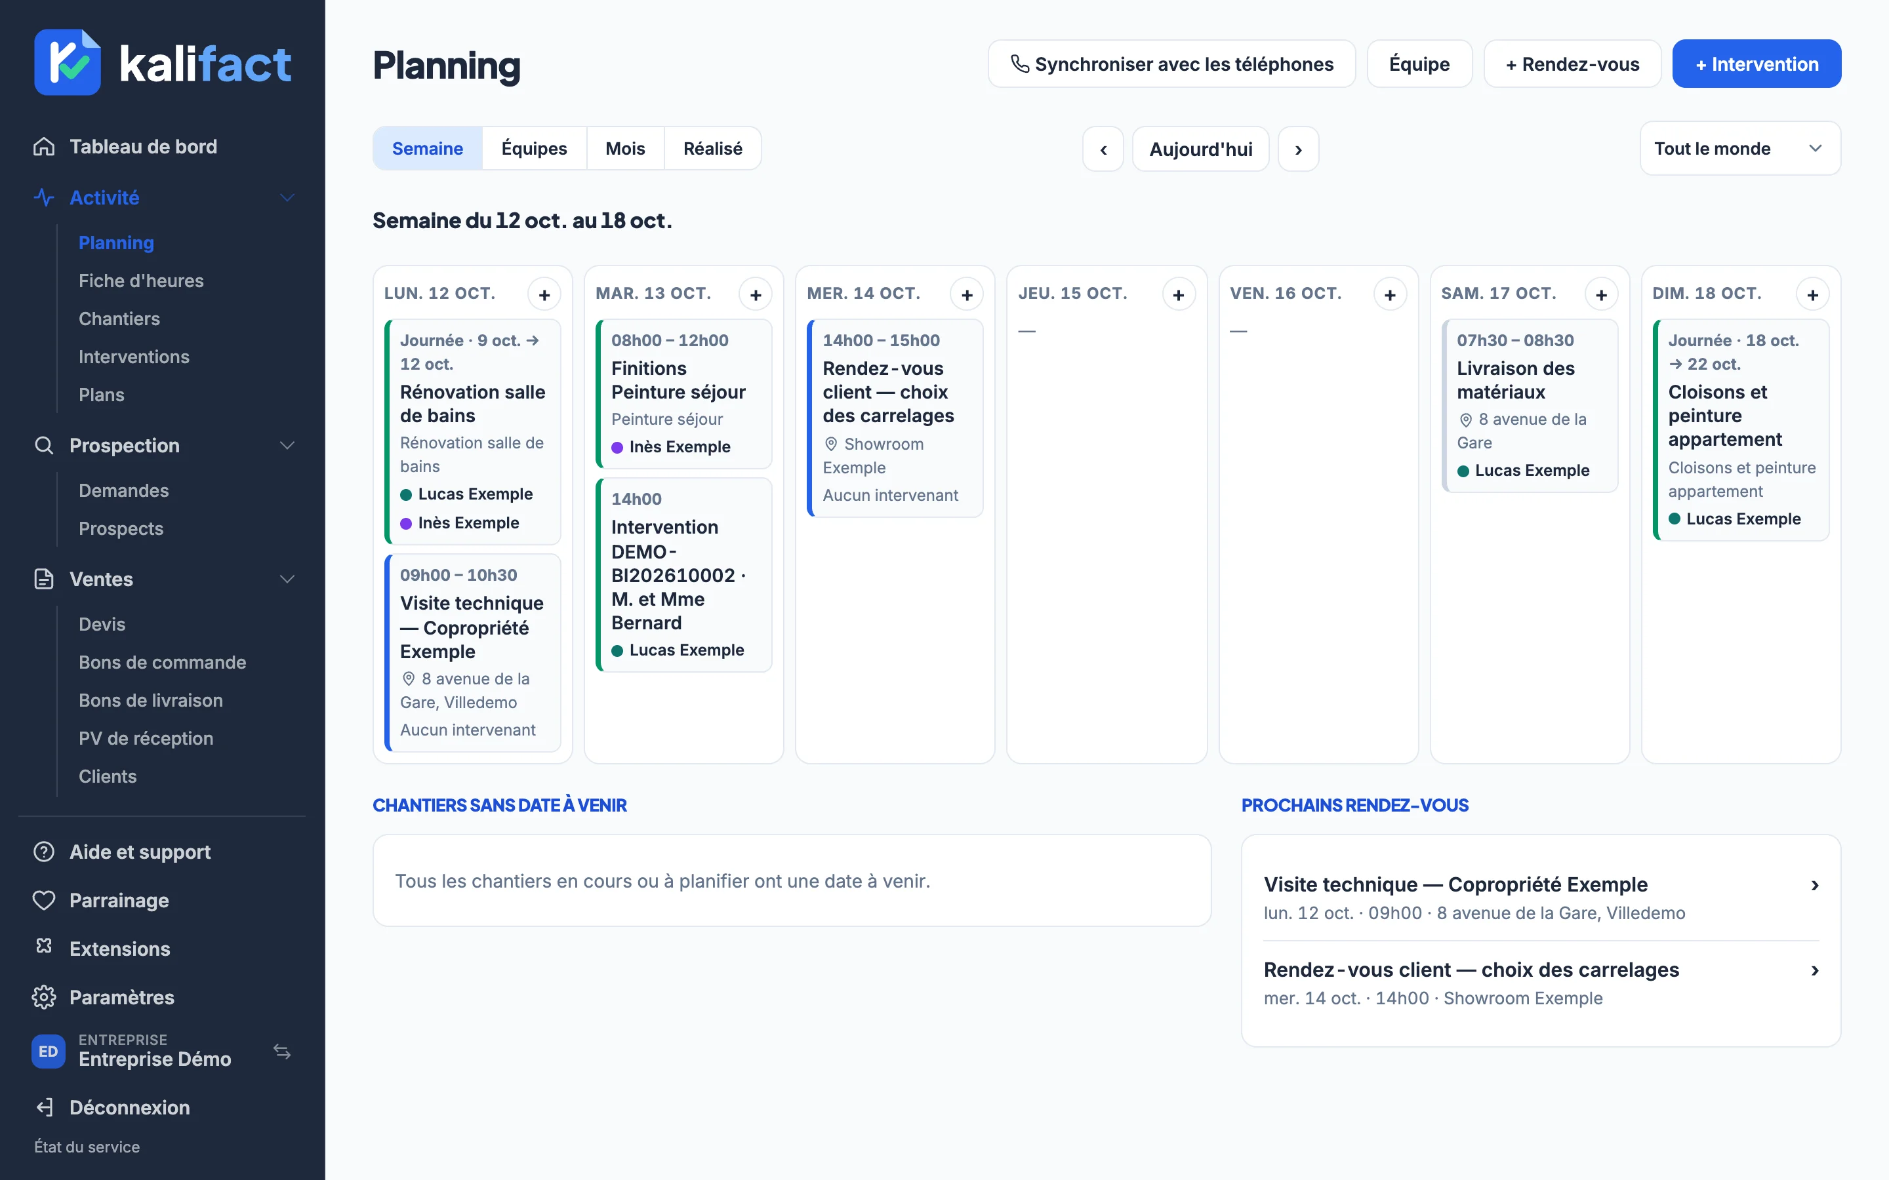Click the Équipe button

tap(1419, 64)
